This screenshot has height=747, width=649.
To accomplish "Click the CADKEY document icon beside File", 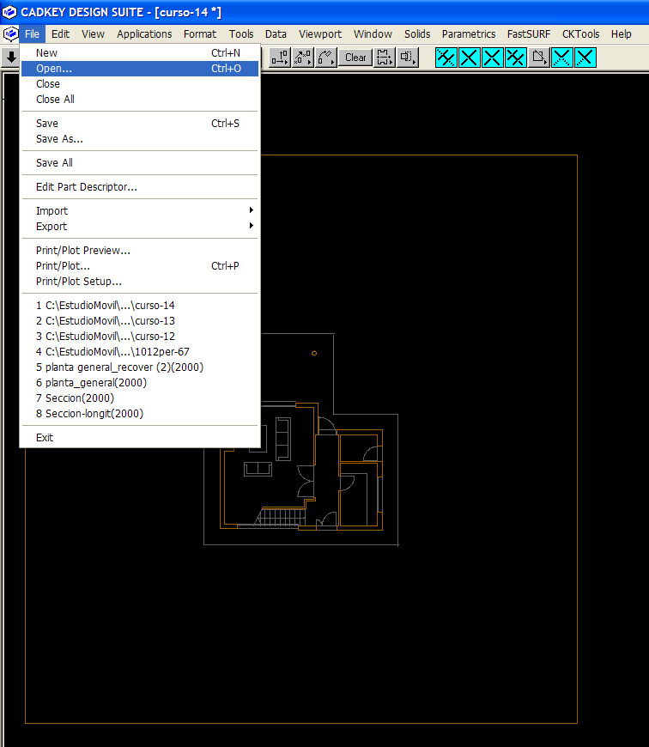I will tap(10, 34).
